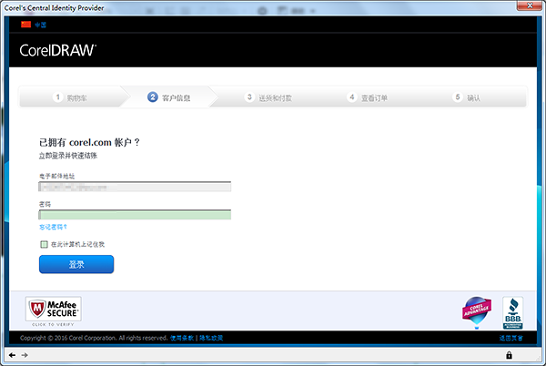This screenshot has height=366, width=546.
Task: Click the China flag icon
Action: tap(25, 25)
